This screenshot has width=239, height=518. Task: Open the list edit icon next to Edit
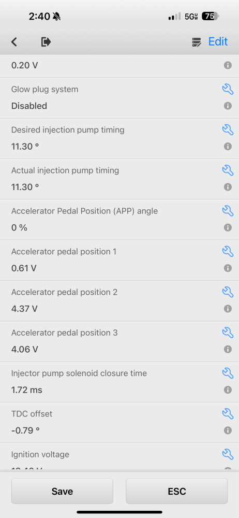pyautogui.click(x=197, y=42)
